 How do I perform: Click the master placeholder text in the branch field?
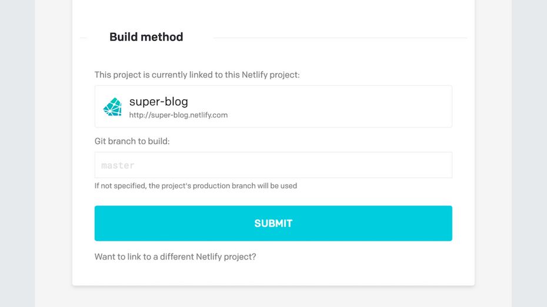pyautogui.click(x=118, y=166)
